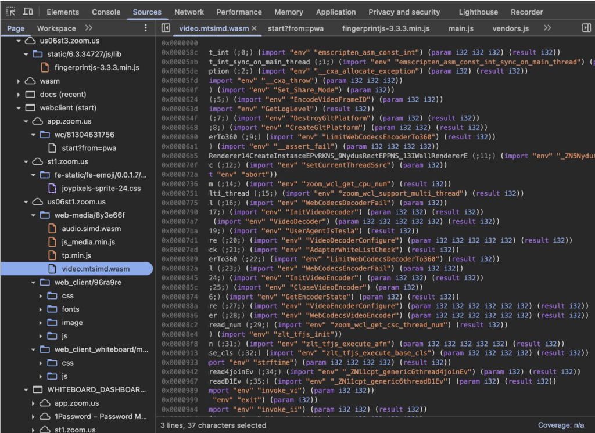This screenshot has height=433, width=595.
Task: Switch to the main.js editor tab
Action: (461, 28)
